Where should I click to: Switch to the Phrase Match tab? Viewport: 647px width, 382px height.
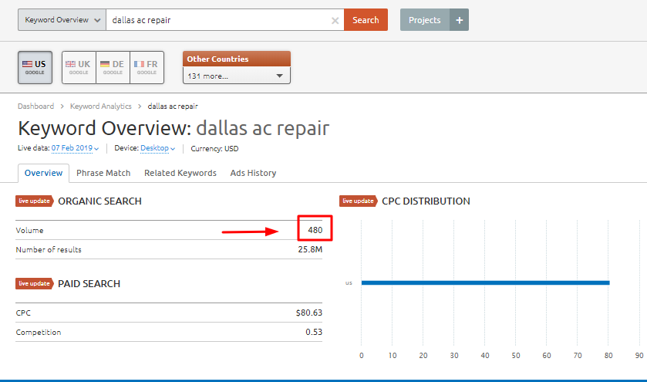[x=103, y=173]
